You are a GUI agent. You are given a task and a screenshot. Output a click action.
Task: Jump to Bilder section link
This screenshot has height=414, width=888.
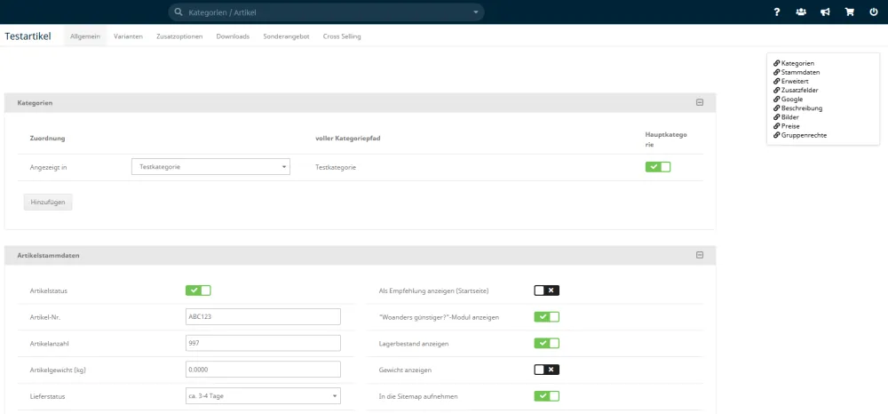[x=789, y=117]
